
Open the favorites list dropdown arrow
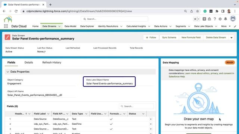coord(198,19)
